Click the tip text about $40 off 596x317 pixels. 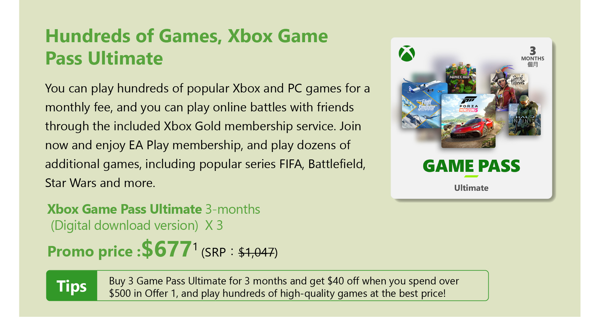tap(284, 287)
